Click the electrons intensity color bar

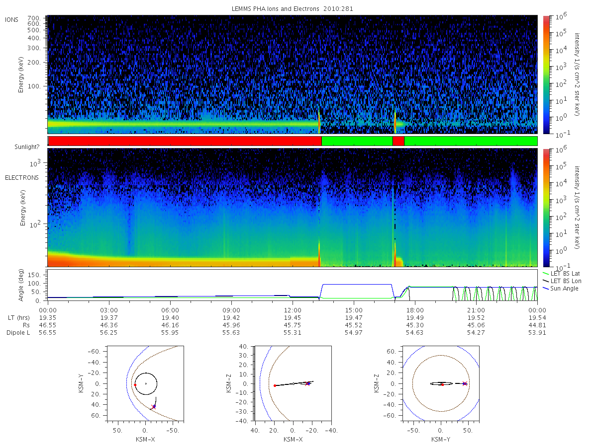[546, 208]
